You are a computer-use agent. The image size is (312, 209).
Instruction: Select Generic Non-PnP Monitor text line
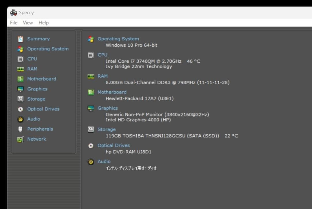(157, 114)
